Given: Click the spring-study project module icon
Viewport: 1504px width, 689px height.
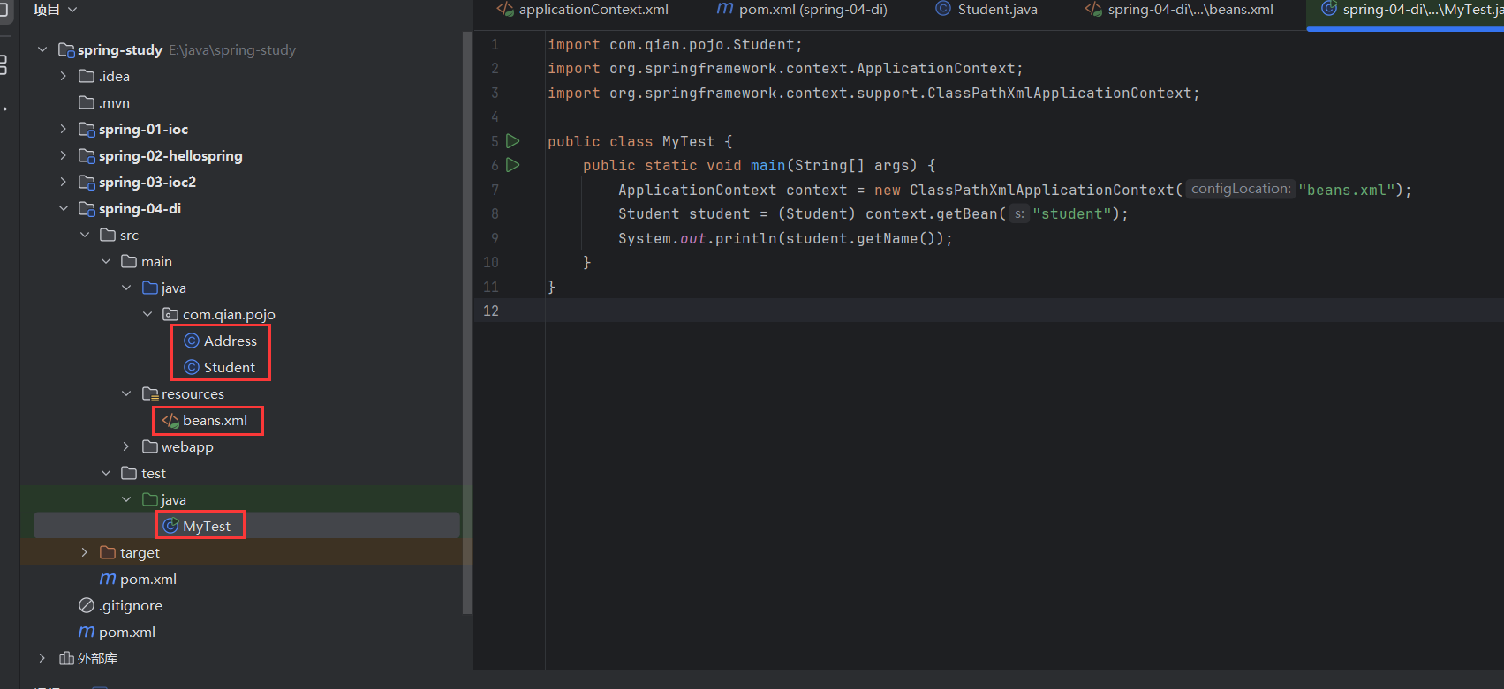Looking at the screenshot, I should point(66,50).
